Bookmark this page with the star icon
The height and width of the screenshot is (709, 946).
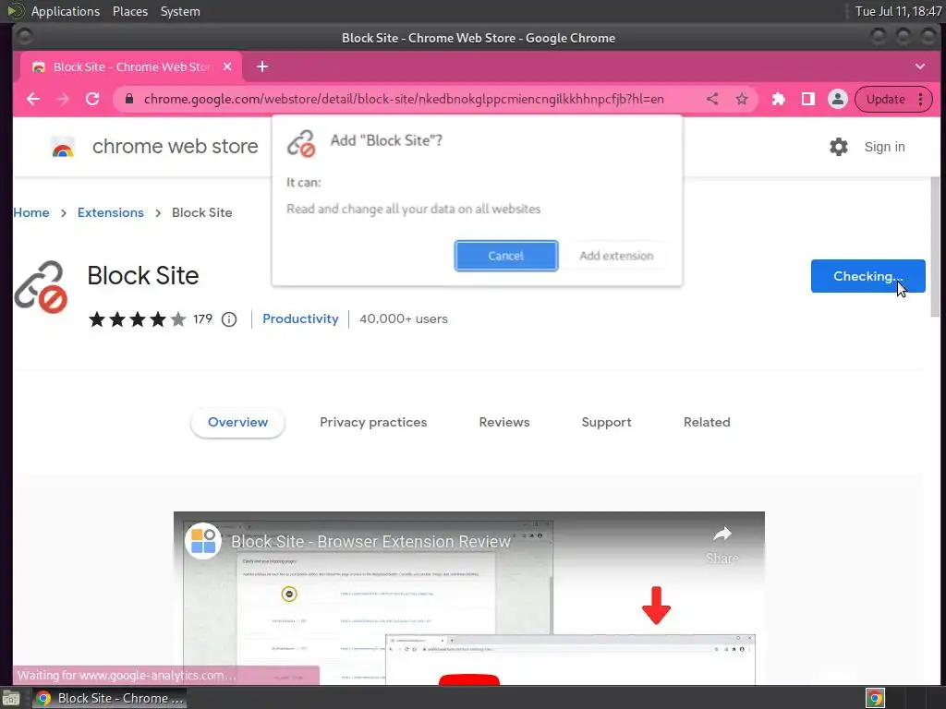pos(742,99)
